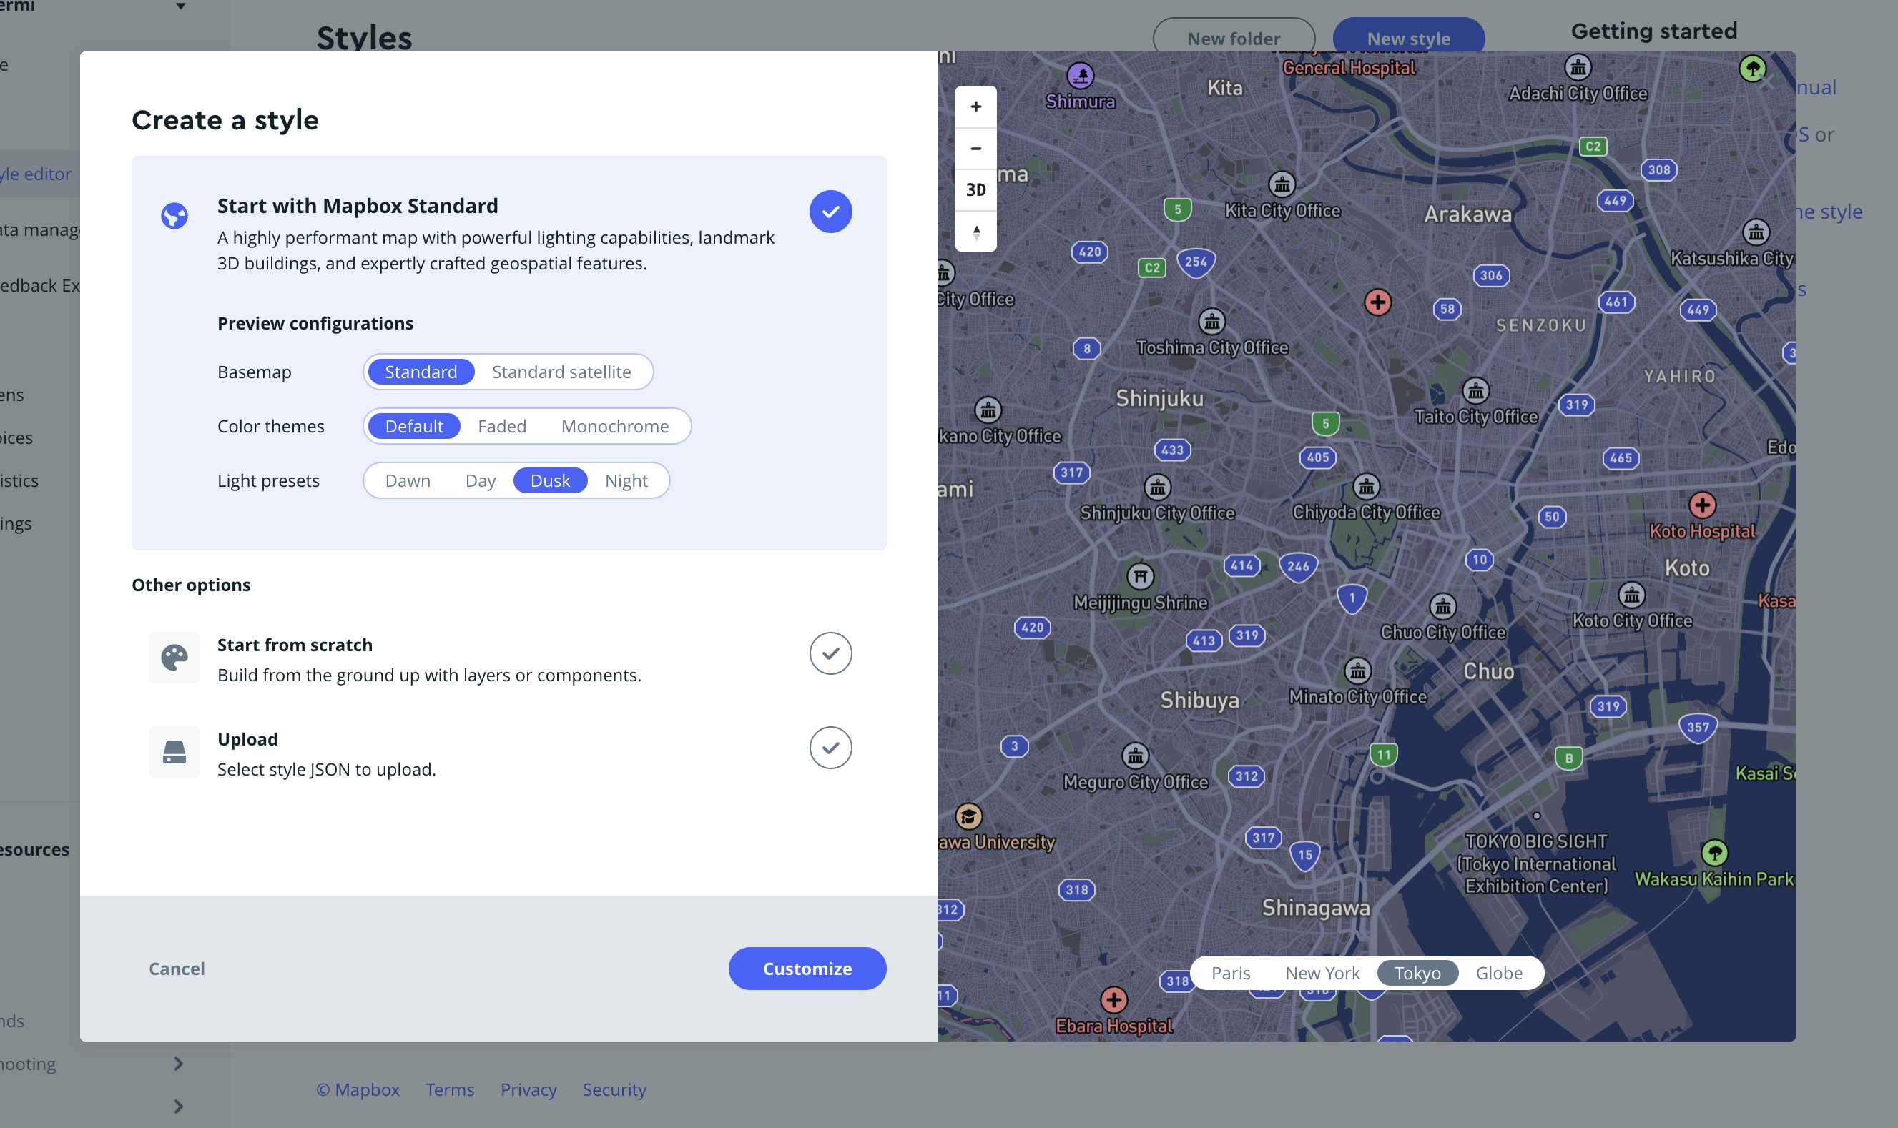
Task: Zoom in on the map preview
Action: point(975,107)
